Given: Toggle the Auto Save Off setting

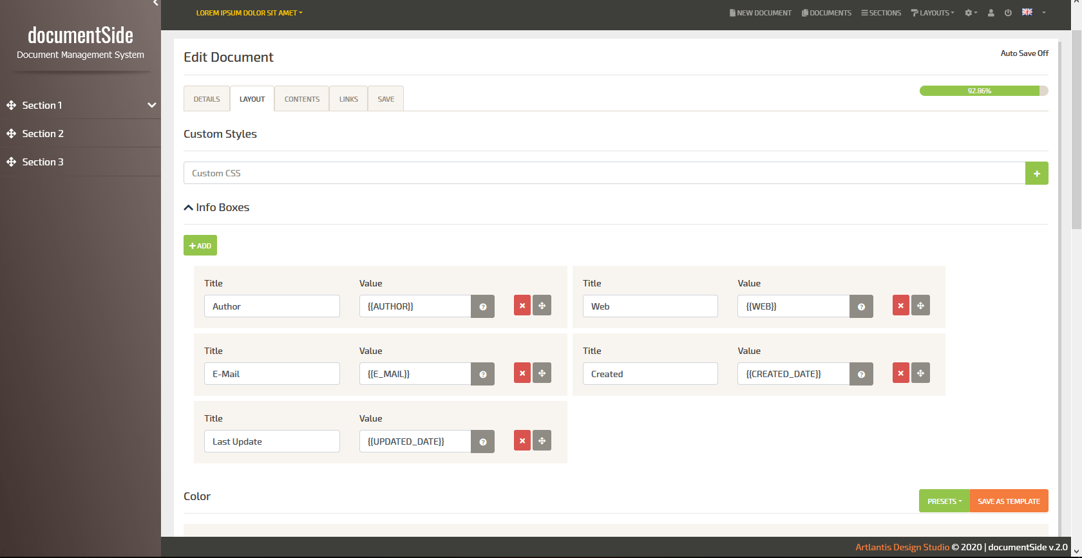Looking at the screenshot, I should click(x=1024, y=53).
